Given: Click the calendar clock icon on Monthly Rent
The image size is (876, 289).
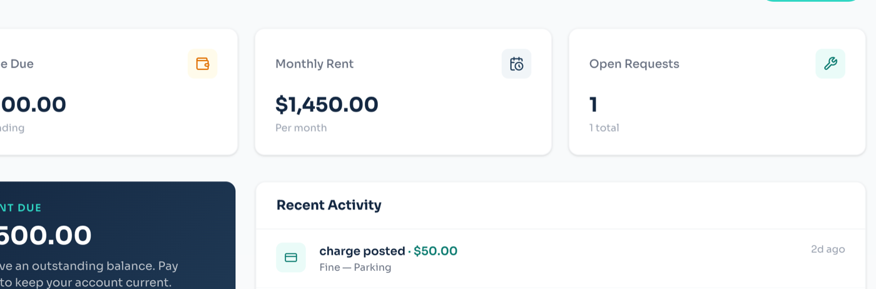Looking at the screenshot, I should click(x=516, y=64).
